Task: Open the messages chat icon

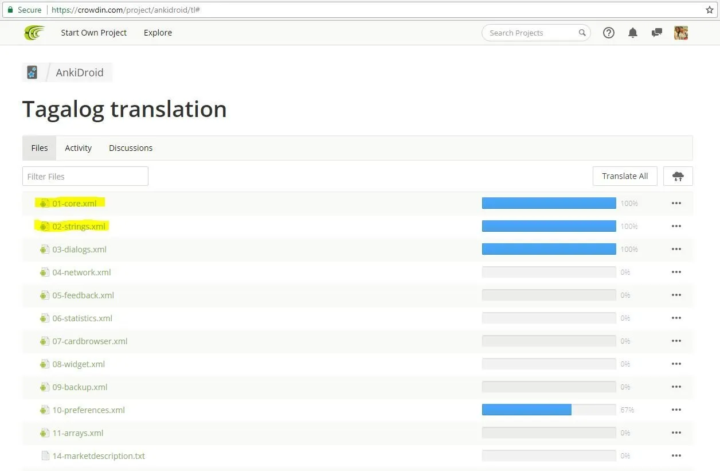Action: pos(657,33)
